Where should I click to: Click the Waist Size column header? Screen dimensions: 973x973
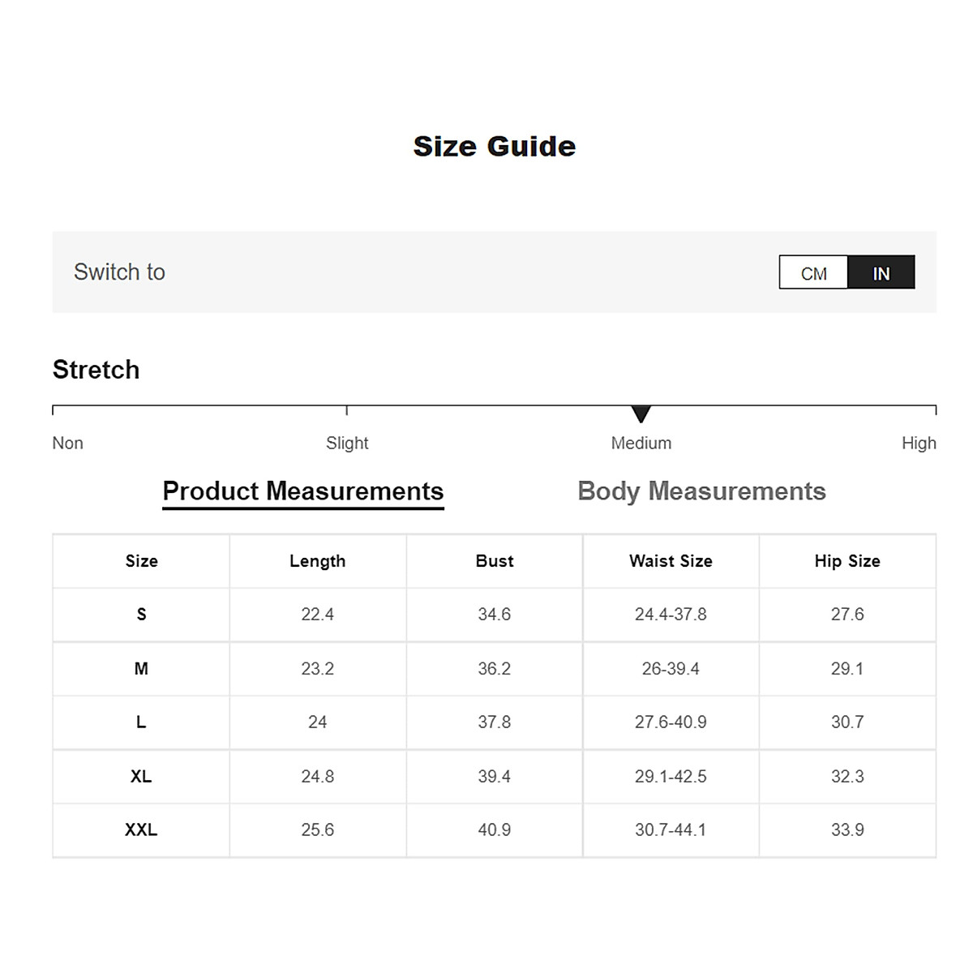671,561
